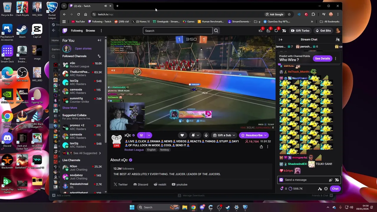Open Windows Start menu
The height and width of the screenshot is (212, 377).
[x=132, y=207]
